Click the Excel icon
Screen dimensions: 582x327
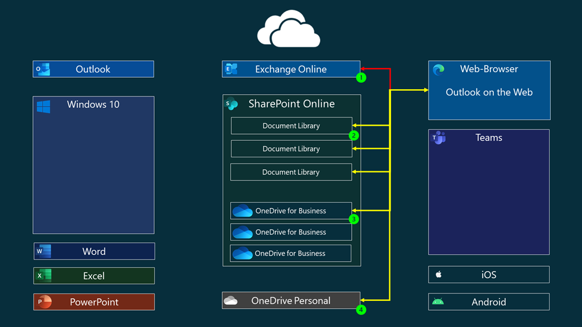(x=44, y=275)
